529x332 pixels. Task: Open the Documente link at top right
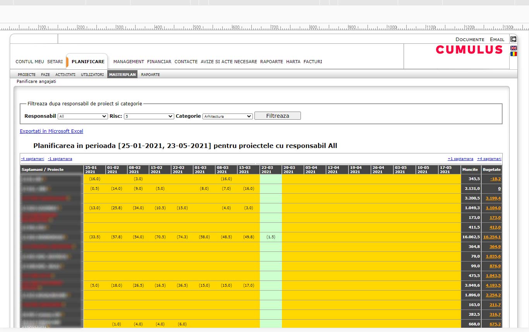[x=470, y=40]
